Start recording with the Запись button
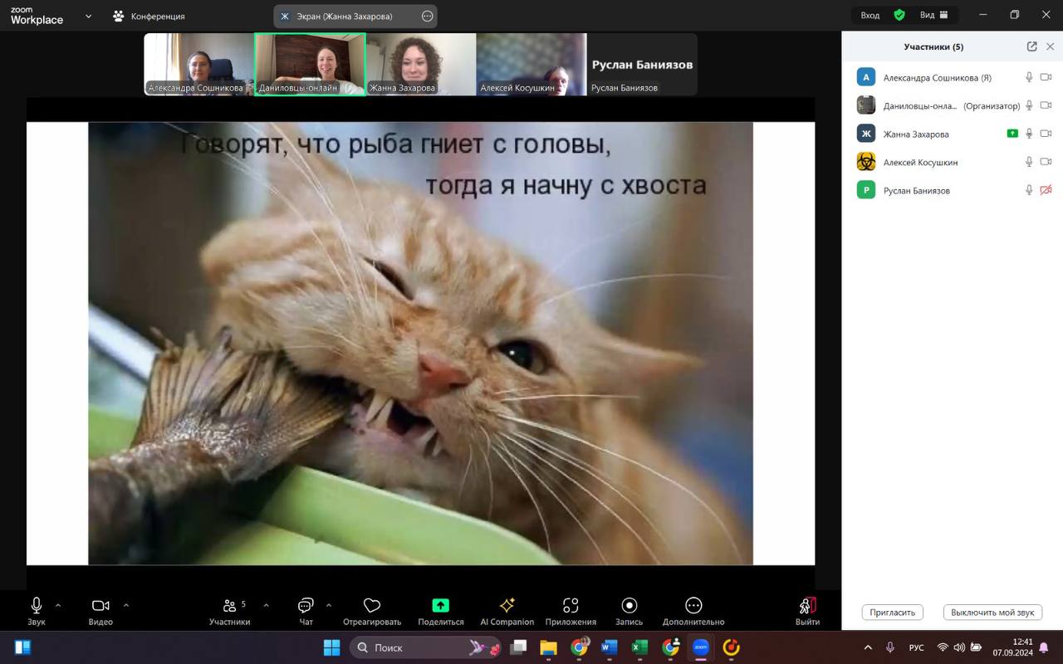Viewport: 1063px width, 664px height. click(629, 611)
